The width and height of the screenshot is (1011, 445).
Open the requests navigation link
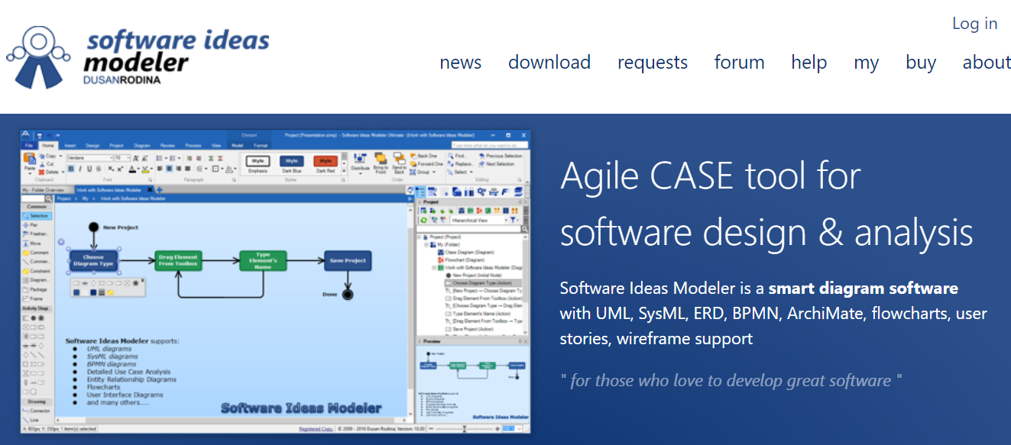653,63
